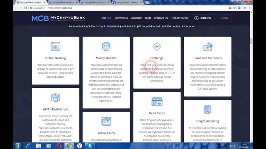Close the Mycryptobank Facebook tab
This screenshot has height=149, width=266.
click(x=141, y=2)
